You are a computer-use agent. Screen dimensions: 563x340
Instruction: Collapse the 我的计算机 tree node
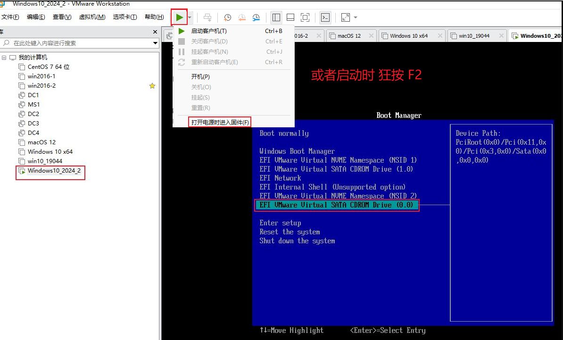pyautogui.click(x=4, y=58)
